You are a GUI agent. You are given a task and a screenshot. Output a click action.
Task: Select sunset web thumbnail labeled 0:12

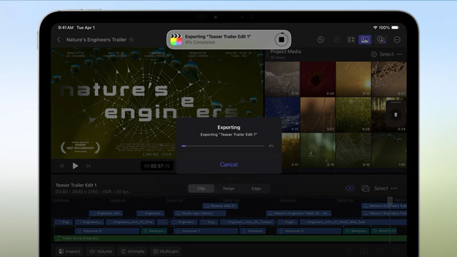tap(353, 79)
